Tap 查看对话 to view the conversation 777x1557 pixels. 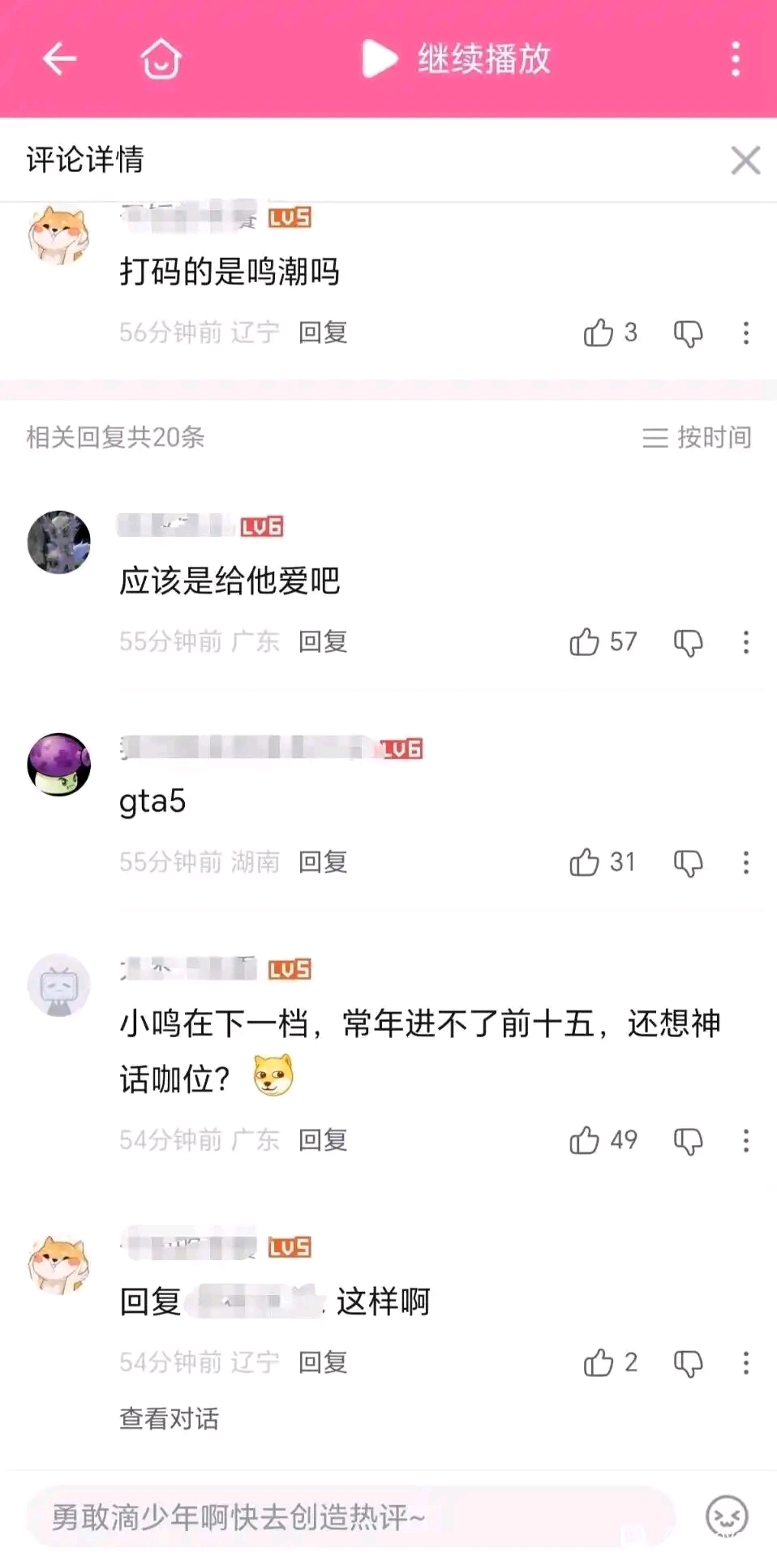169,1418
